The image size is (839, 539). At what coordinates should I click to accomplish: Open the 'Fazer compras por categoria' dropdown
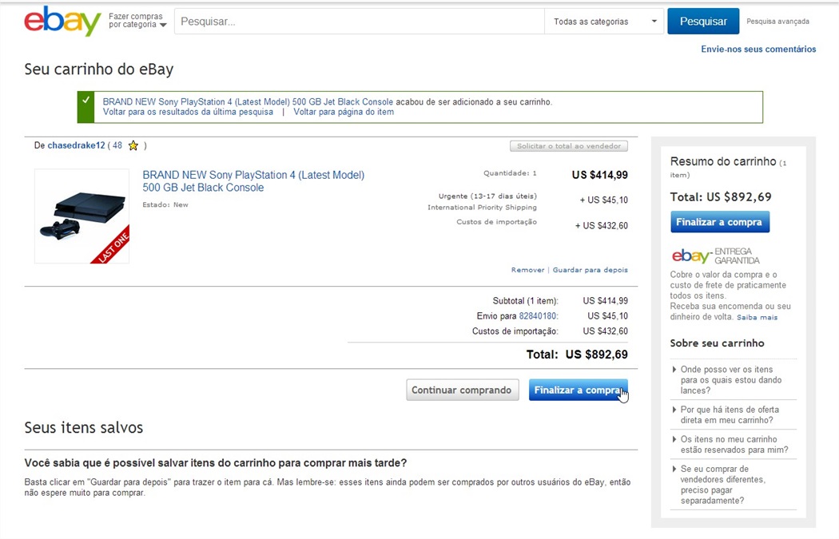point(137,21)
